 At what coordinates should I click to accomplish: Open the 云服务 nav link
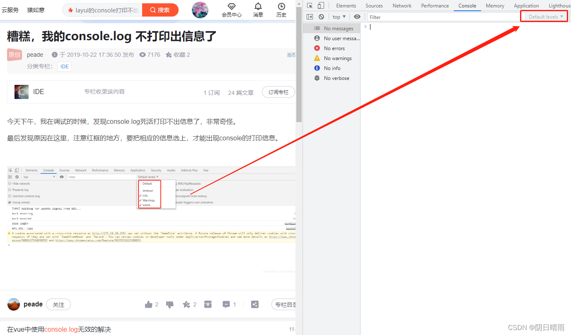10,10
